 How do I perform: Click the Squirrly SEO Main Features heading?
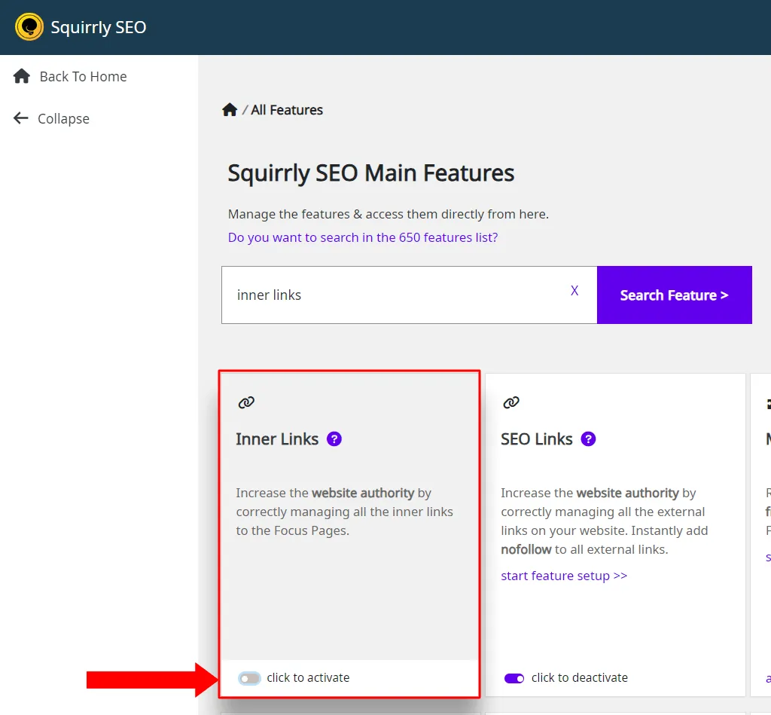pos(370,173)
